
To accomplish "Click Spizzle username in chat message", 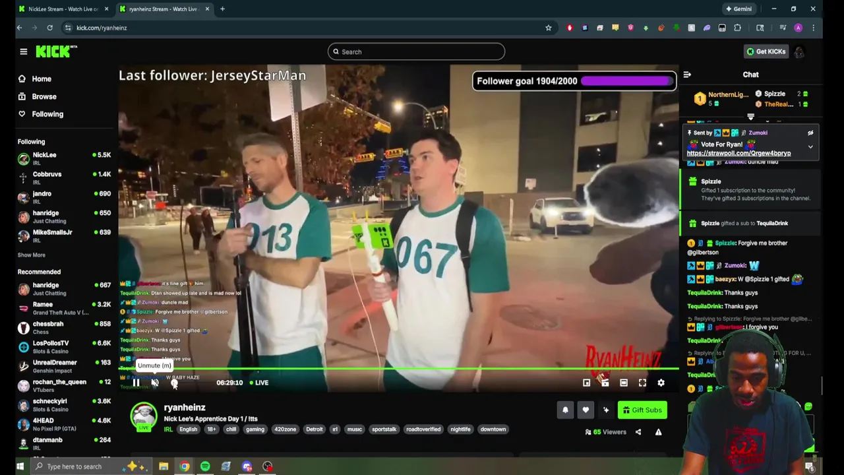I will (725, 243).
